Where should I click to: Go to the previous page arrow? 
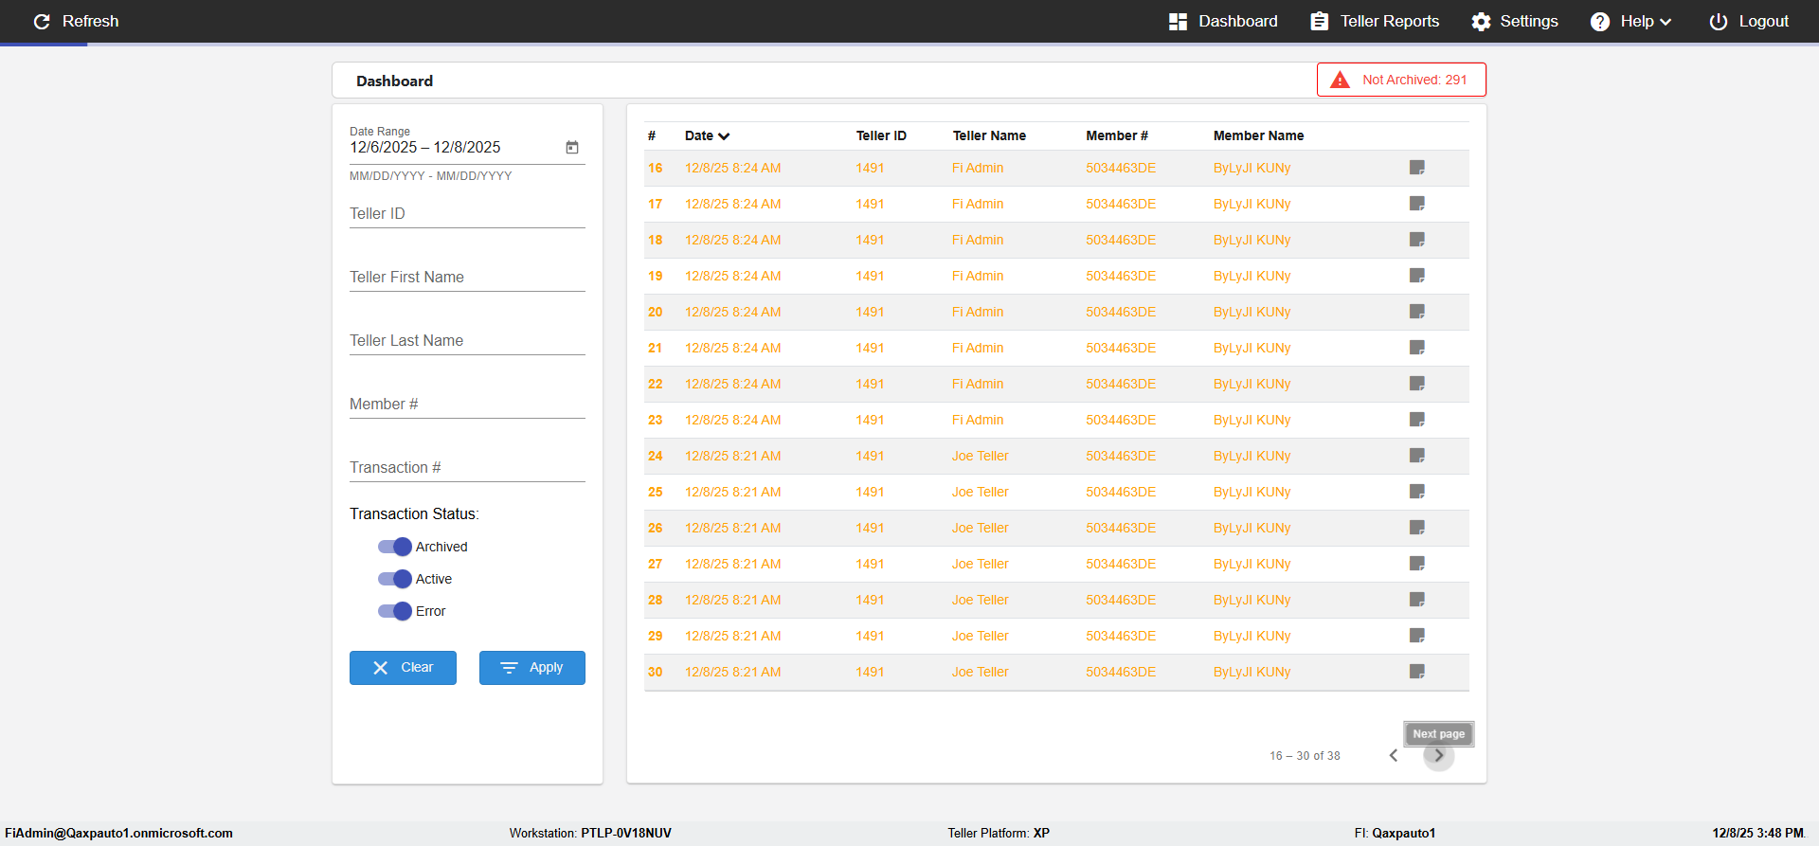[x=1394, y=755]
